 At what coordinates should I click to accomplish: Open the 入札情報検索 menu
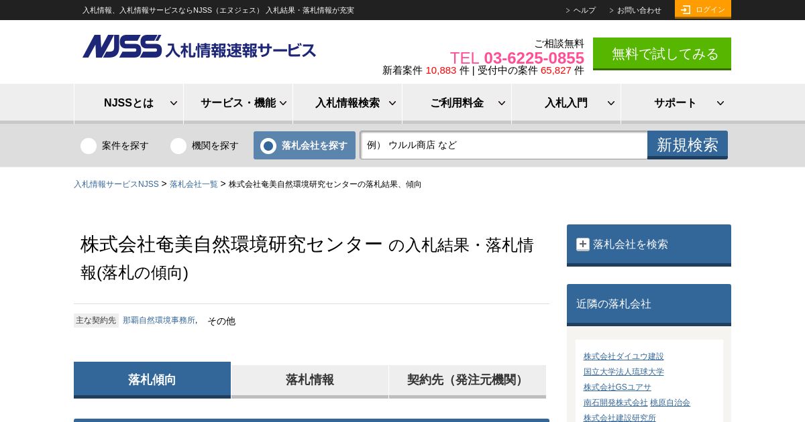coord(347,103)
